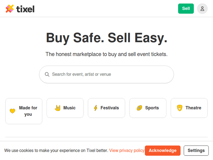Acknowledge the cookie notice
The width and height of the screenshot is (213, 160).
coord(162,151)
